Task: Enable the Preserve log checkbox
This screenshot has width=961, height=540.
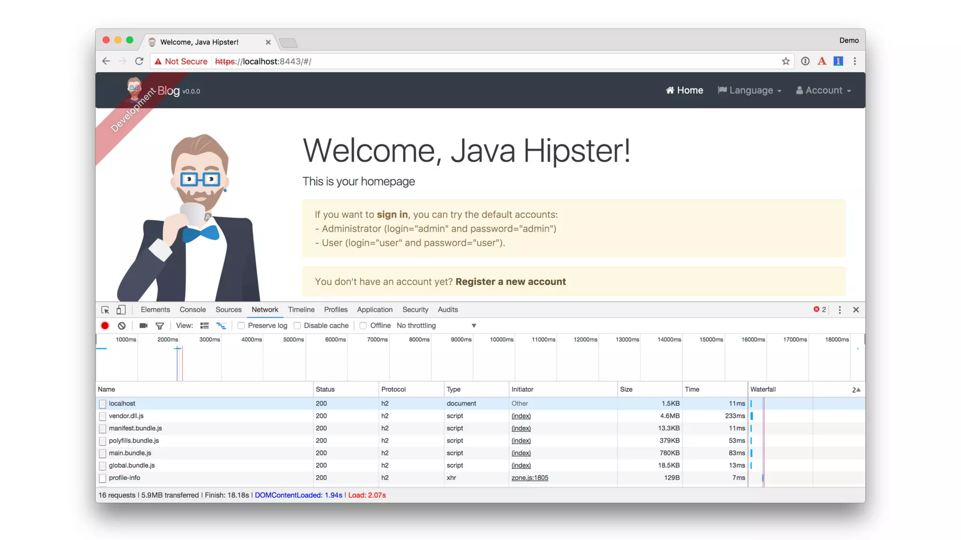Action: (241, 325)
